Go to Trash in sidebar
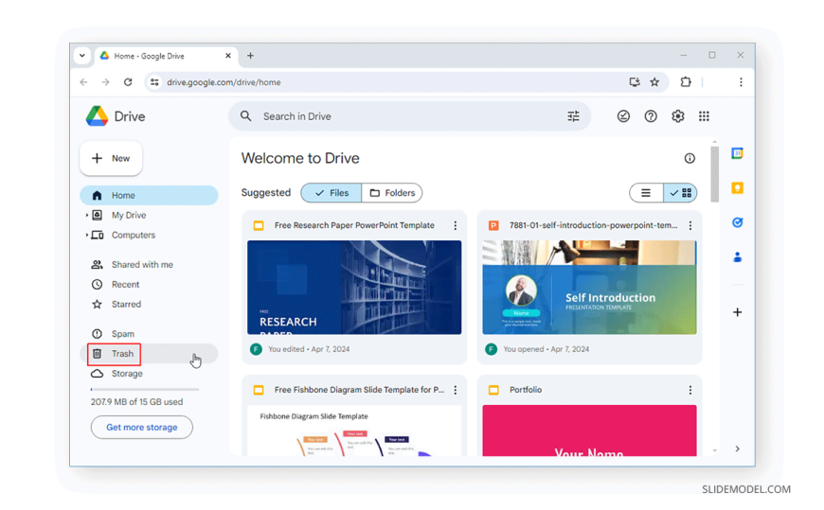Viewport: 824px width, 510px height. pyautogui.click(x=122, y=354)
